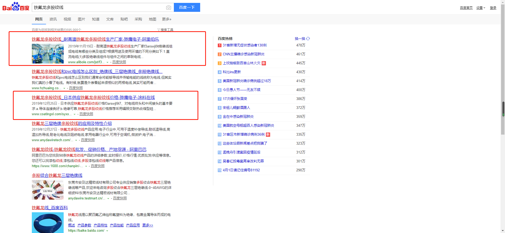
Task: Expand dropdown arrow next to anydawire.testmart.cn URL
Action: click(x=108, y=199)
